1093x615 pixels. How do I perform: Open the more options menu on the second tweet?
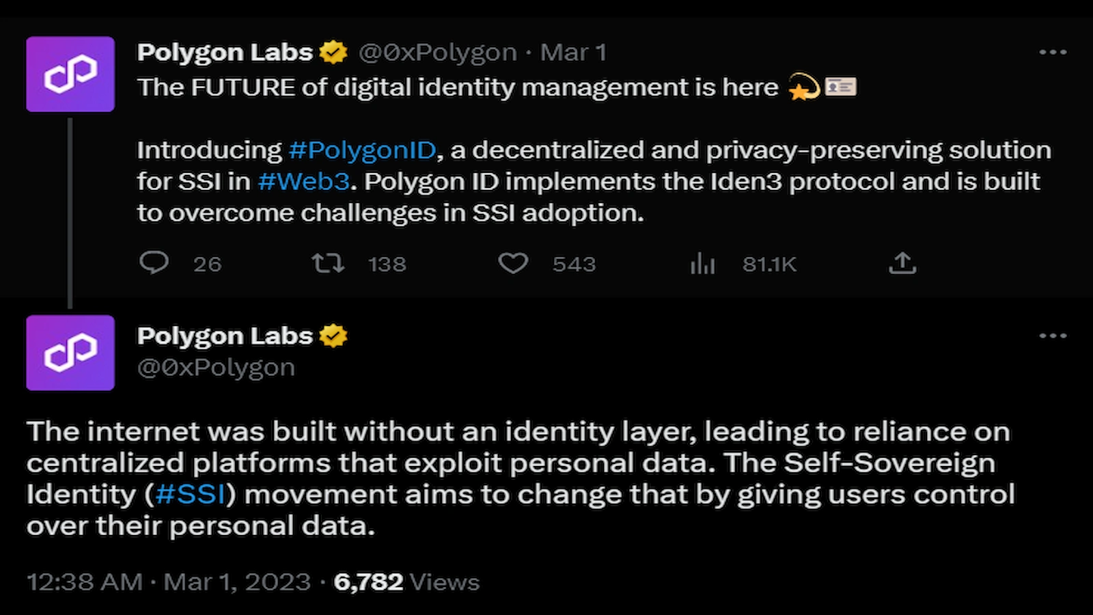click(1053, 336)
